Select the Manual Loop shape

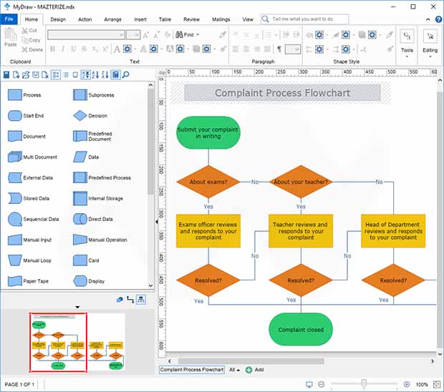pyautogui.click(x=29, y=260)
